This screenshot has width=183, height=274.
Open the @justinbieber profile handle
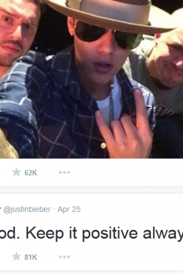(x=27, y=210)
